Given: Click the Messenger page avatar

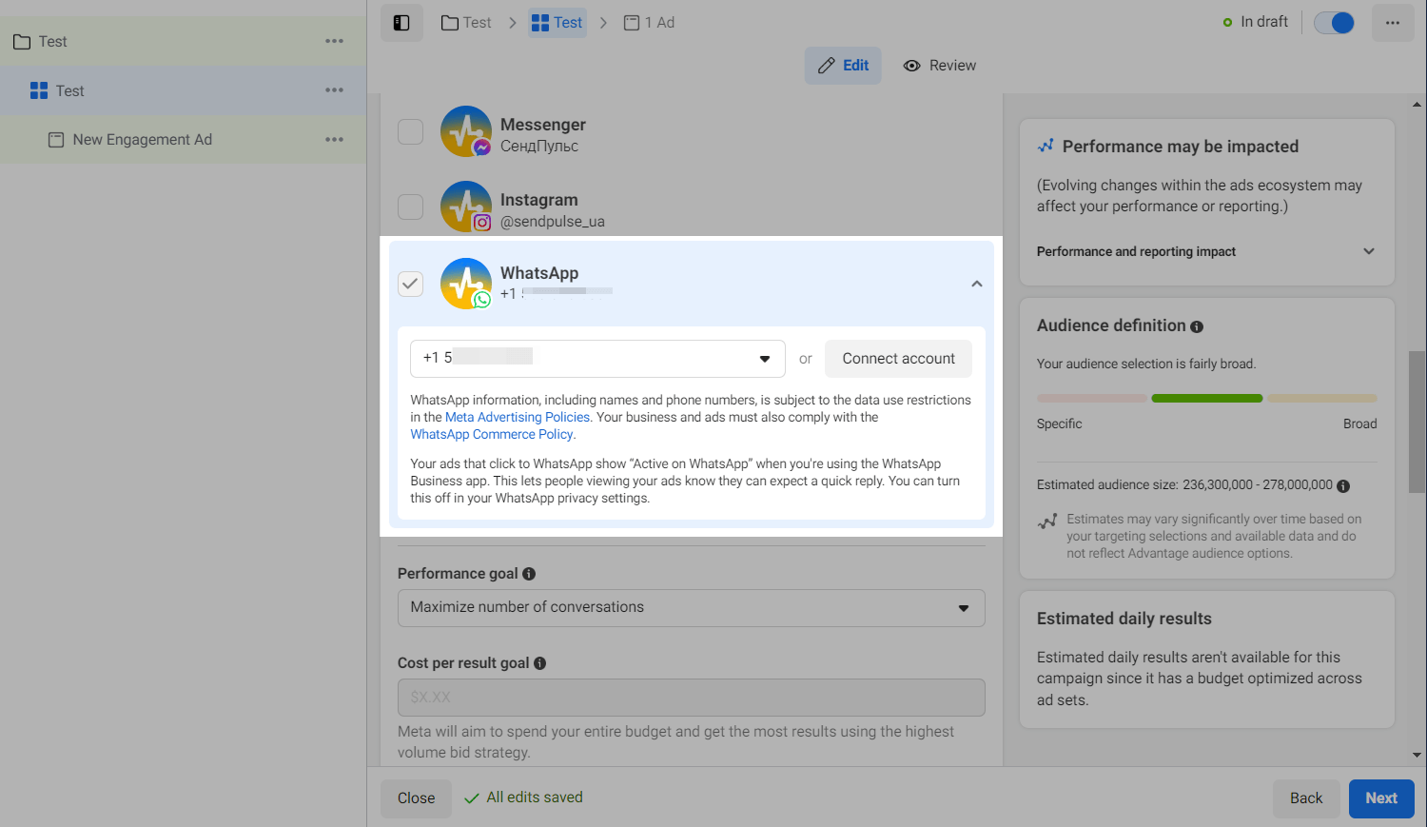Looking at the screenshot, I should pyautogui.click(x=466, y=131).
